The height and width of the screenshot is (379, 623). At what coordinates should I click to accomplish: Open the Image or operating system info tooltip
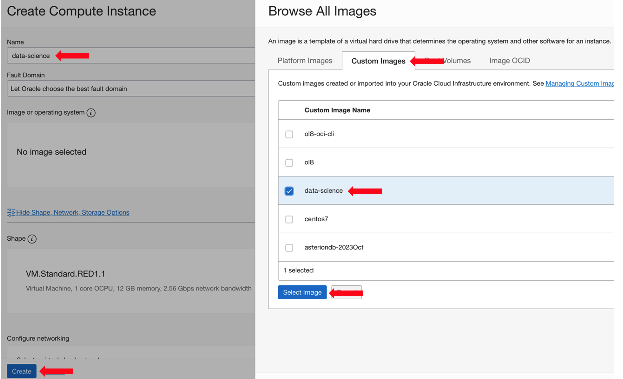pyautogui.click(x=91, y=112)
